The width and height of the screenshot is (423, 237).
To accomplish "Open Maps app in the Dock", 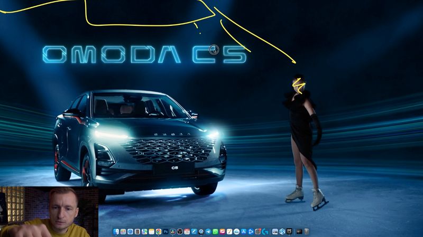I will 144,232.
